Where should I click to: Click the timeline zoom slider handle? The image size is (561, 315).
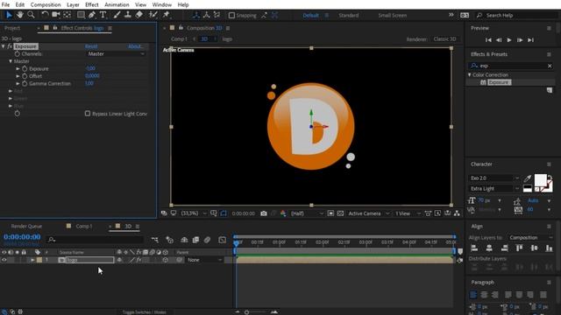point(246,312)
